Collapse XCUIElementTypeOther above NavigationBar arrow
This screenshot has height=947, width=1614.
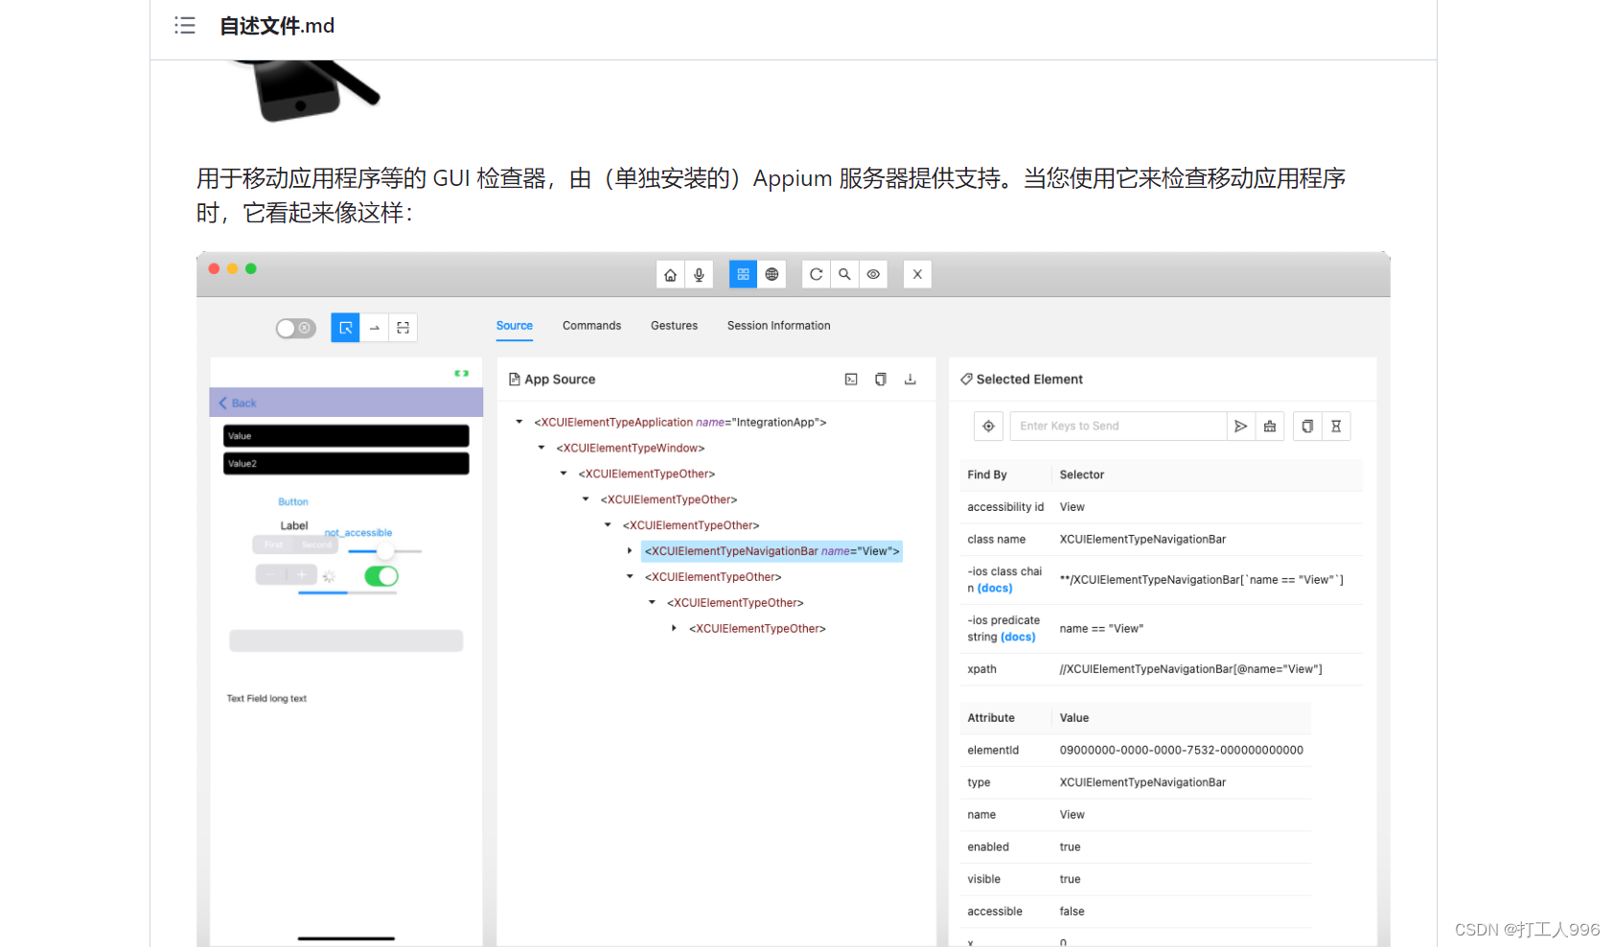pos(608,525)
